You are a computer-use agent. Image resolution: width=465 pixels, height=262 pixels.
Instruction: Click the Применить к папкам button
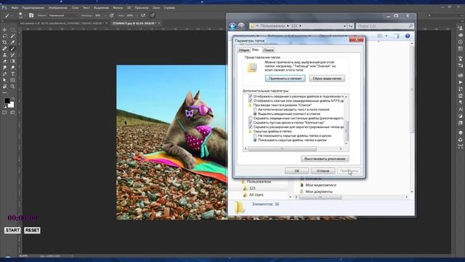click(x=285, y=79)
